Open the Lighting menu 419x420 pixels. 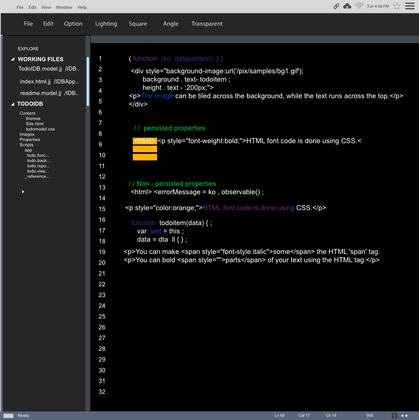[x=106, y=24]
